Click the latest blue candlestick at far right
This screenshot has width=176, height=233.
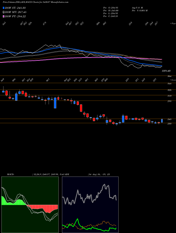pos(162,121)
